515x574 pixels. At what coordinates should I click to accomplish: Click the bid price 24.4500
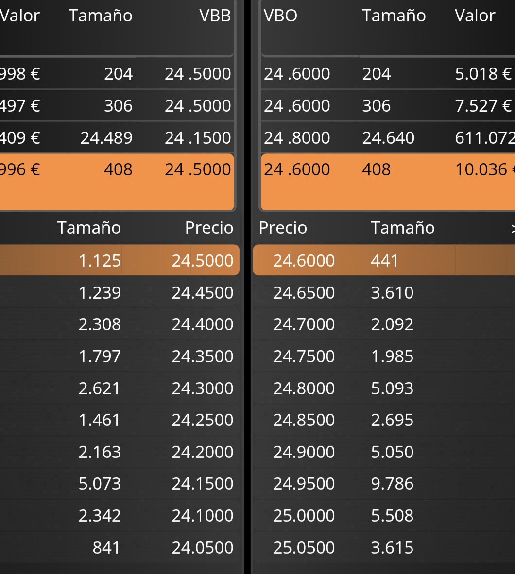(x=202, y=293)
